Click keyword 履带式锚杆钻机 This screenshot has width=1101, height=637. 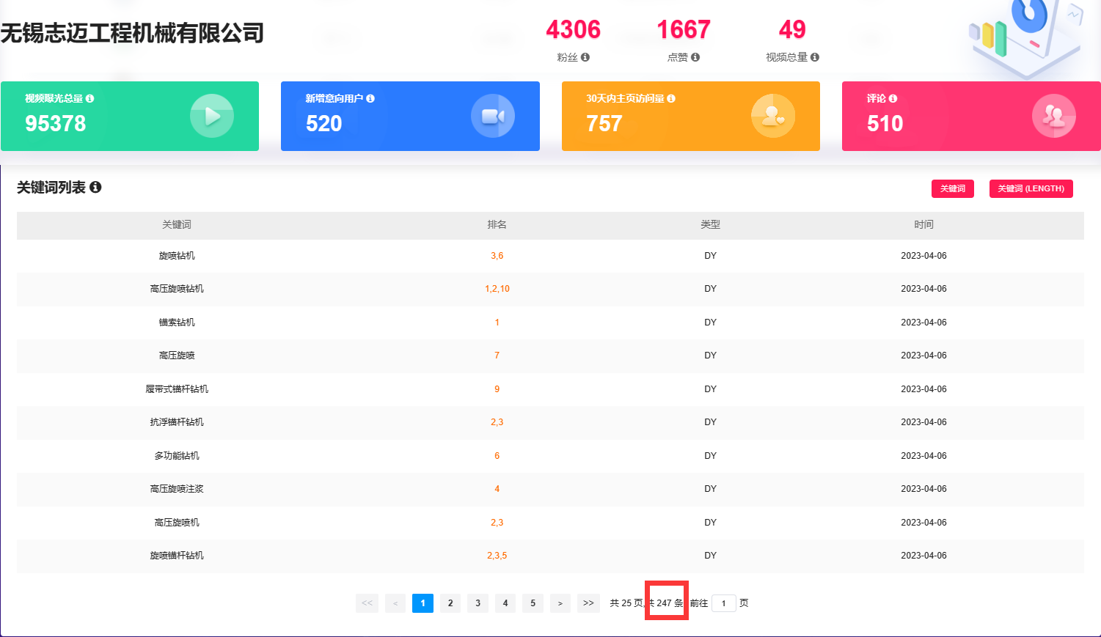(177, 389)
